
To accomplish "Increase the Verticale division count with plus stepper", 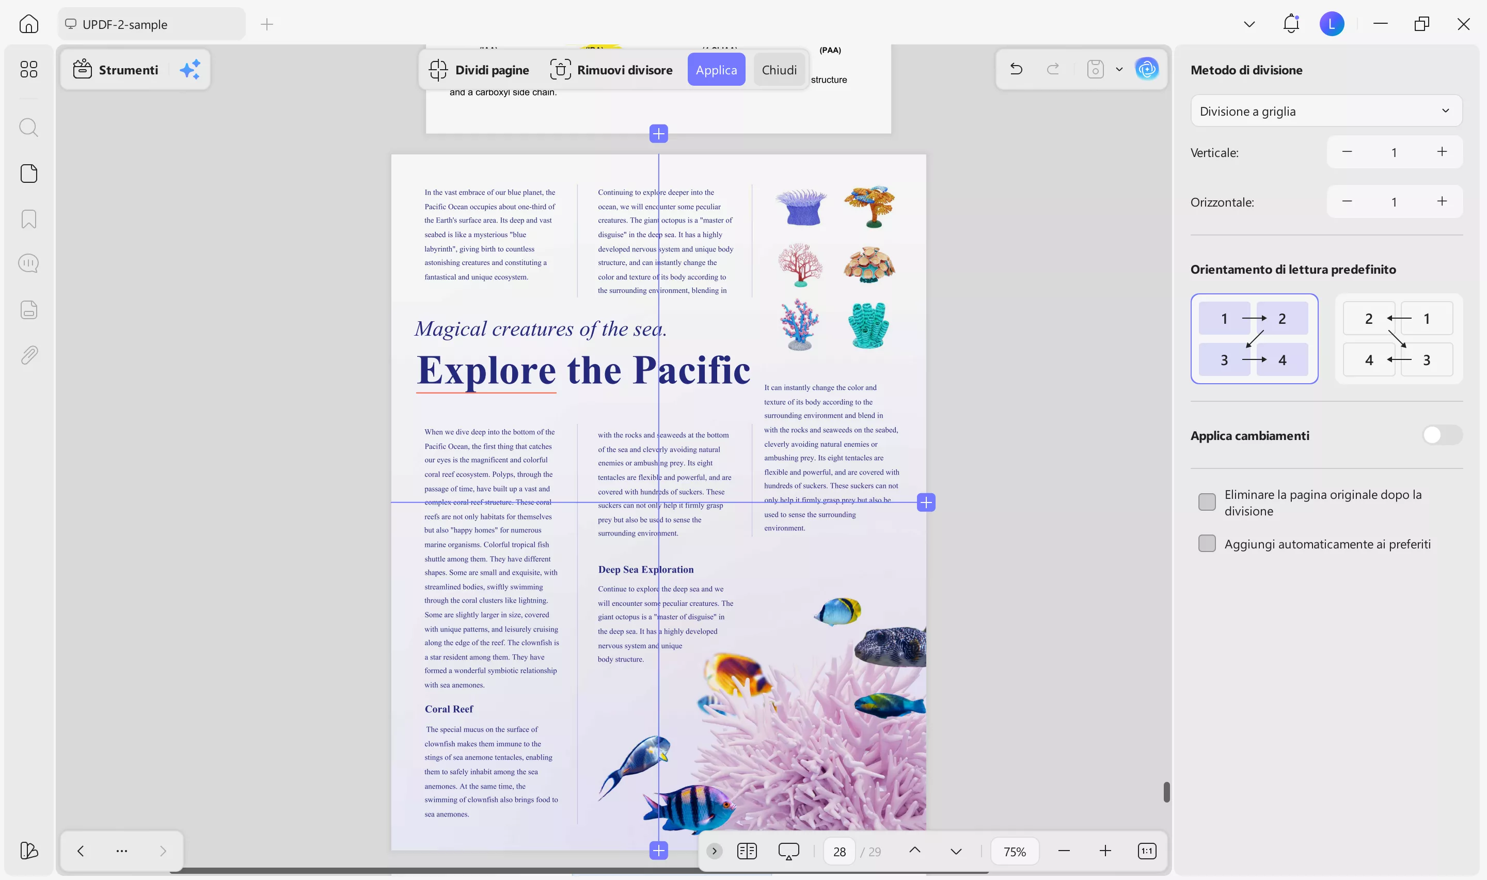I will (x=1443, y=152).
